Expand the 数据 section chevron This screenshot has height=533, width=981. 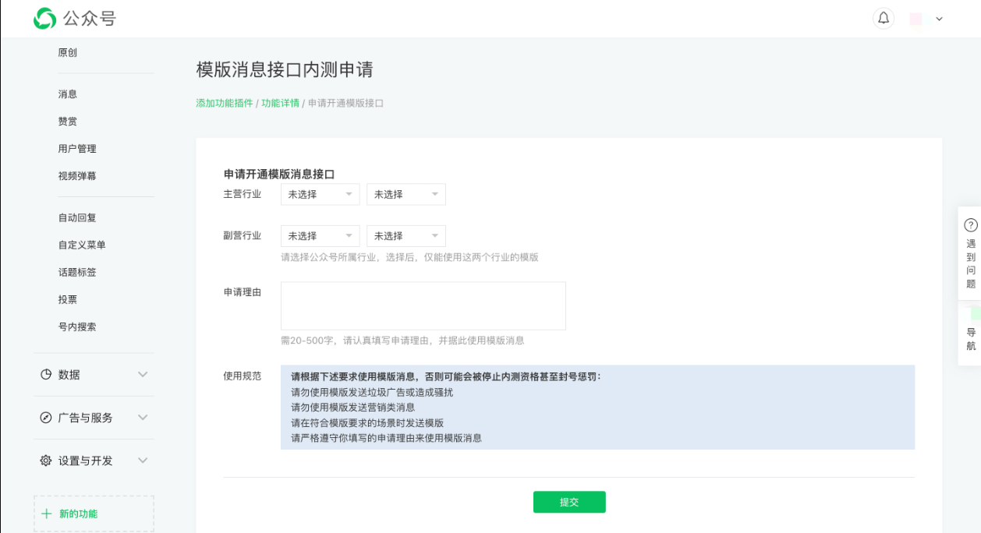(x=143, y=375)
